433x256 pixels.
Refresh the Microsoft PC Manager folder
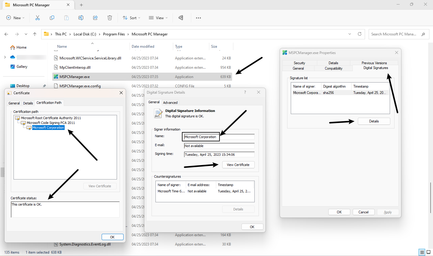click(359, 34)
